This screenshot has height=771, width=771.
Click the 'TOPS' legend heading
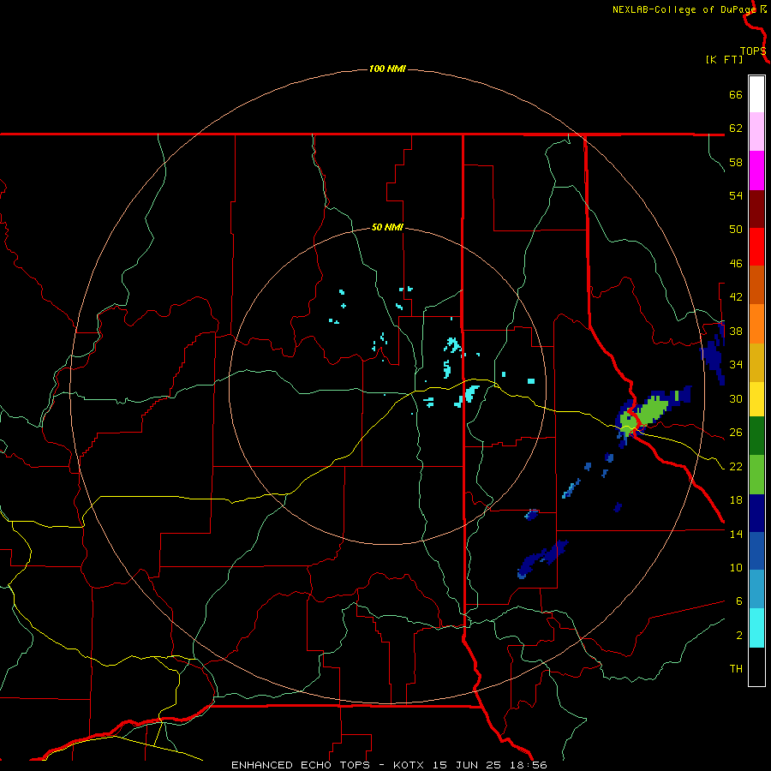[x=753, y=51]
